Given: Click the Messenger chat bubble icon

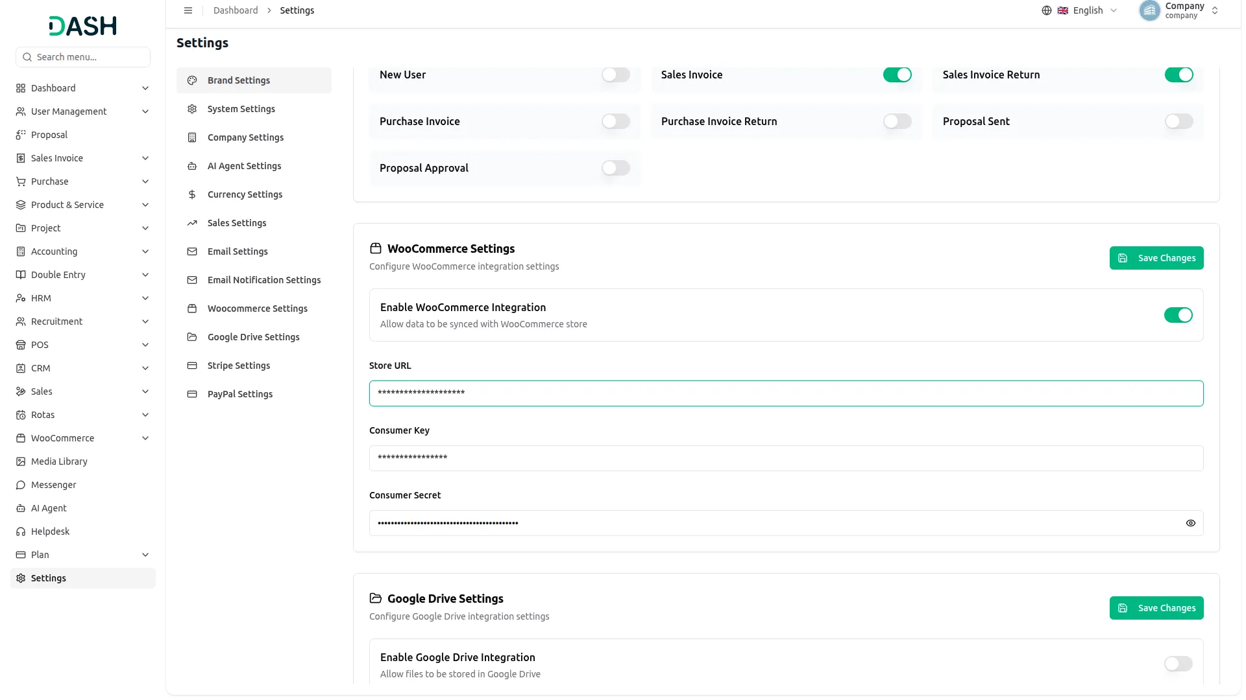Looking at the screenshot, I should click(21, 485).
